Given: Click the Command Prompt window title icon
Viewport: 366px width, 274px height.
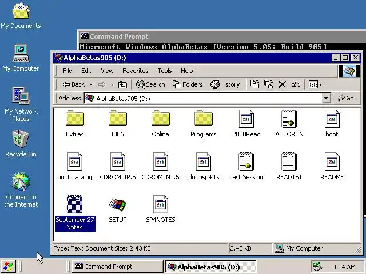Looking at the screenshot, I should [x=84, y=36].
